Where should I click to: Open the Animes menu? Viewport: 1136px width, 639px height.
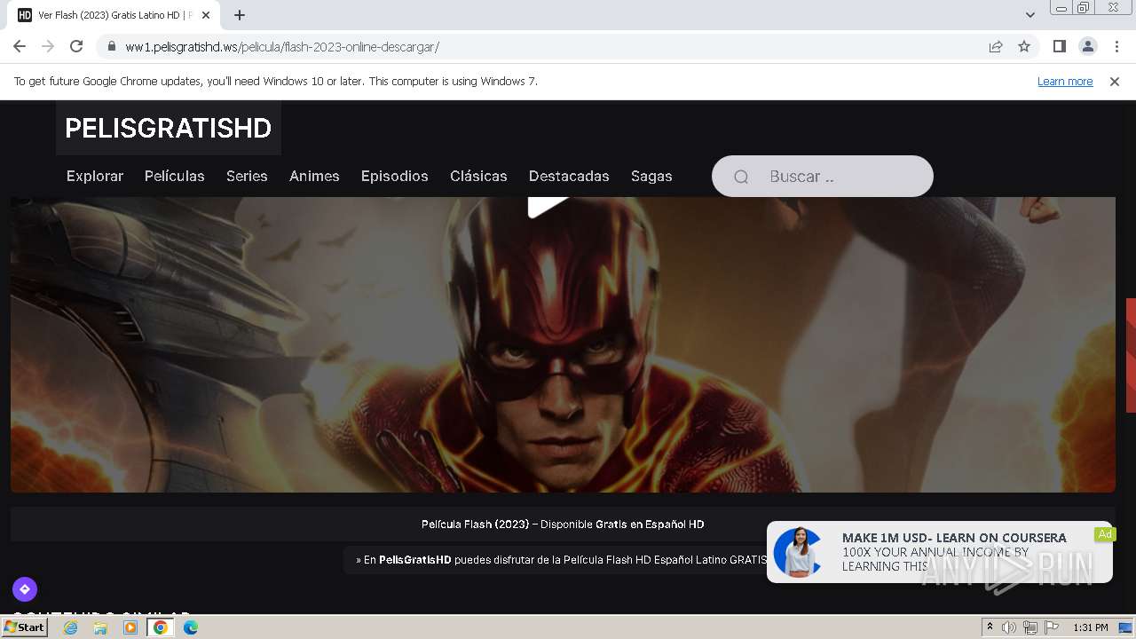pyautogui.click(x=314, y=176)
